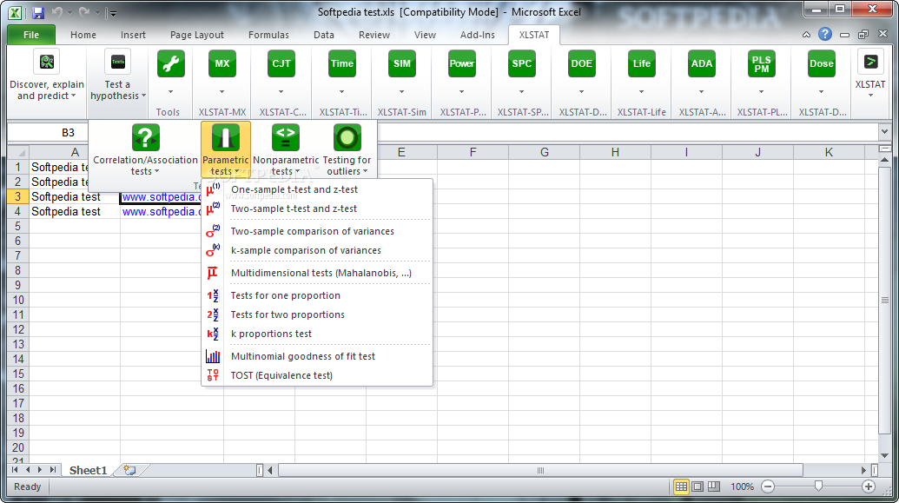The height and width of the screenshot is (503, 899).
Task: Open www.softpedia link in row 4
Action: pyautogui.click(x=159, y=212)
